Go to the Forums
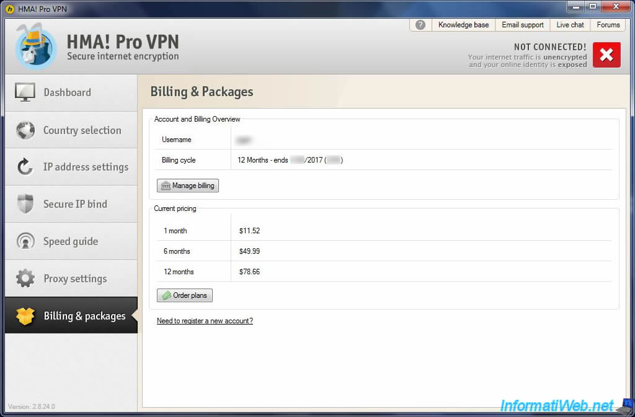This screenshot has height=417, width=635. [608, 25]
